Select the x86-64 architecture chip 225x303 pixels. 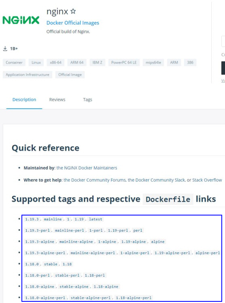coord(55,62)
